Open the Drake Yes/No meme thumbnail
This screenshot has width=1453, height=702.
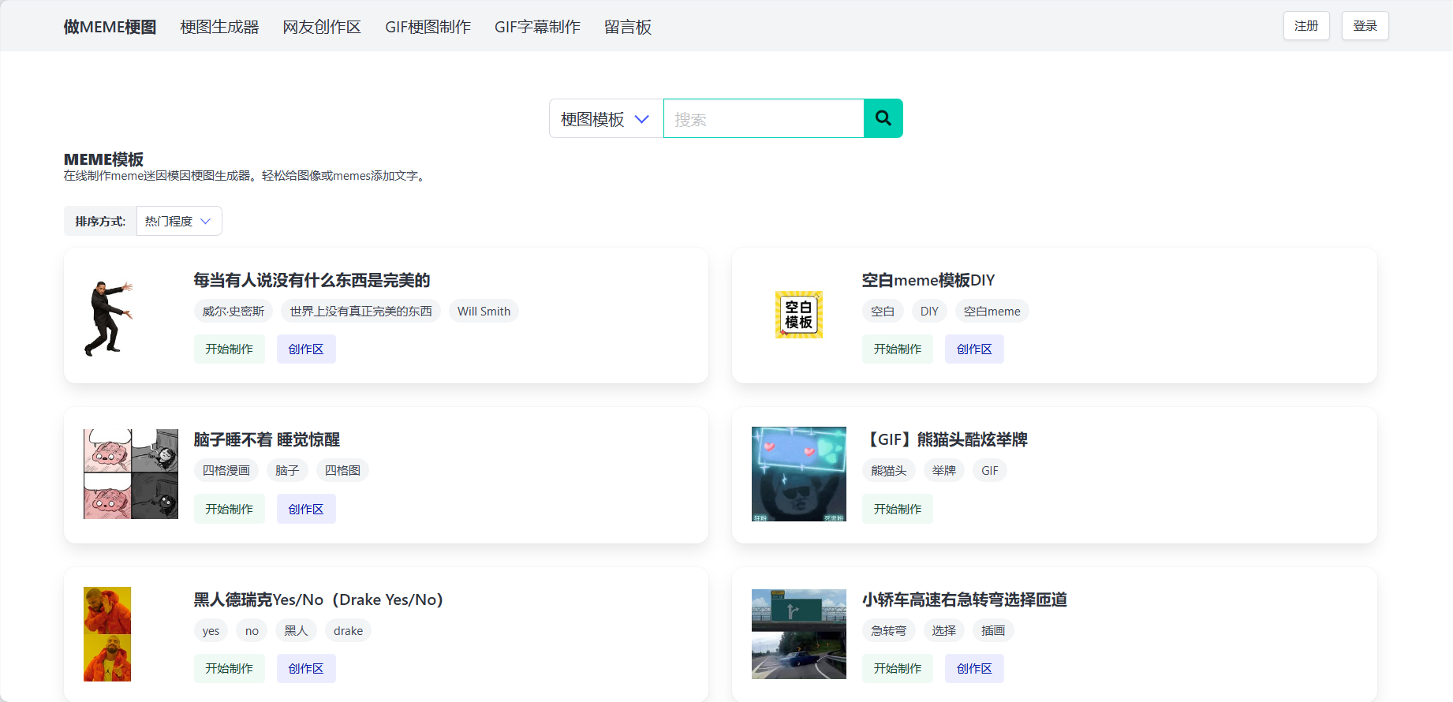click(107, 633)
